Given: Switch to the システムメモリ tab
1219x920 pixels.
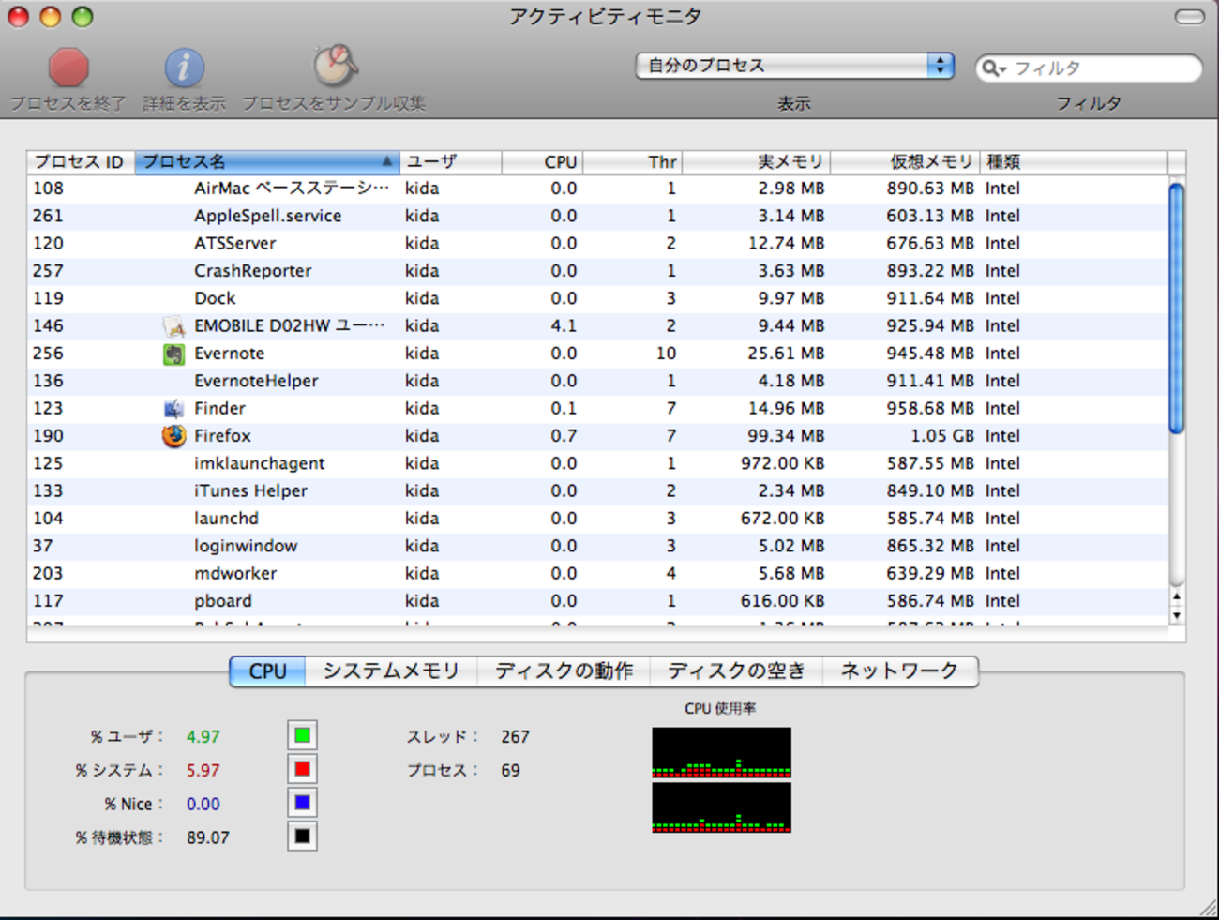Looking at the screenshot, I should coord(391,671).
